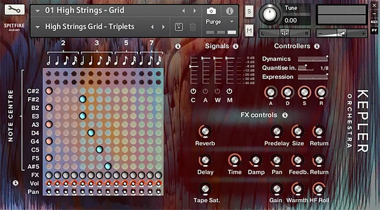Screen dimensions: 380x210
Task: Click the active blue F#2 grid peg
Action: (83, 99)
